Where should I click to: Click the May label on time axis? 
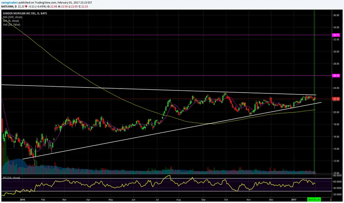coord(111,200)
